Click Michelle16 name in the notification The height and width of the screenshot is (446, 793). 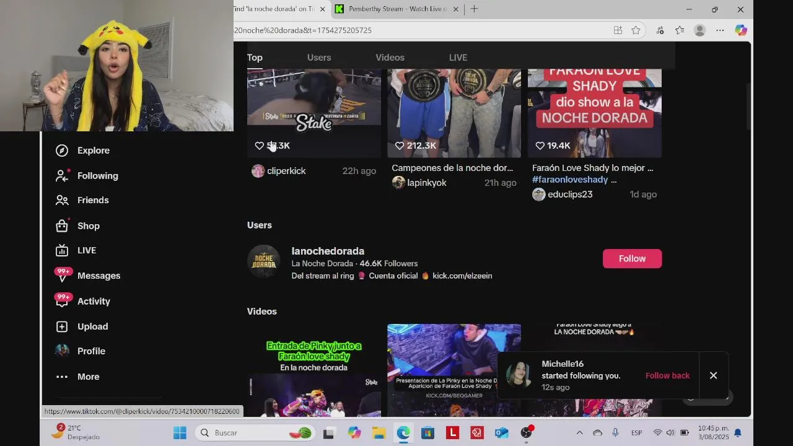point(563,364)
